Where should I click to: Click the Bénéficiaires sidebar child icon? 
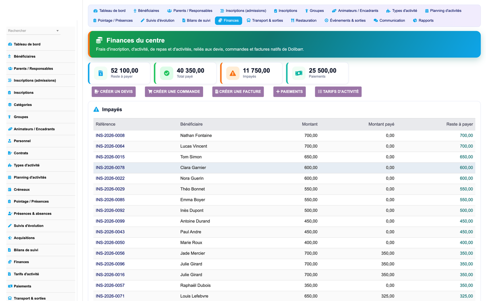point(10,57)
